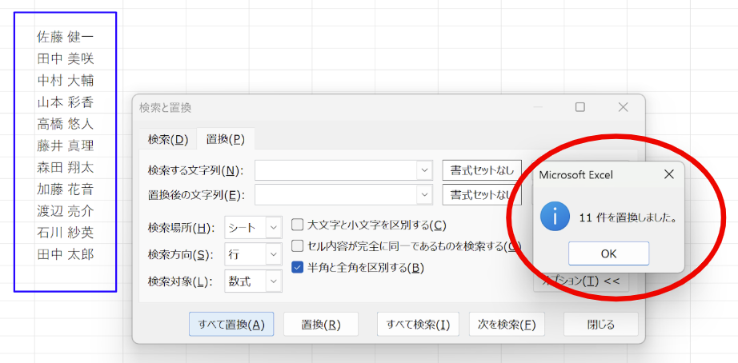The image size is (738, 363).
Task: Select the cell 石川 紗英
Action: 66,233
